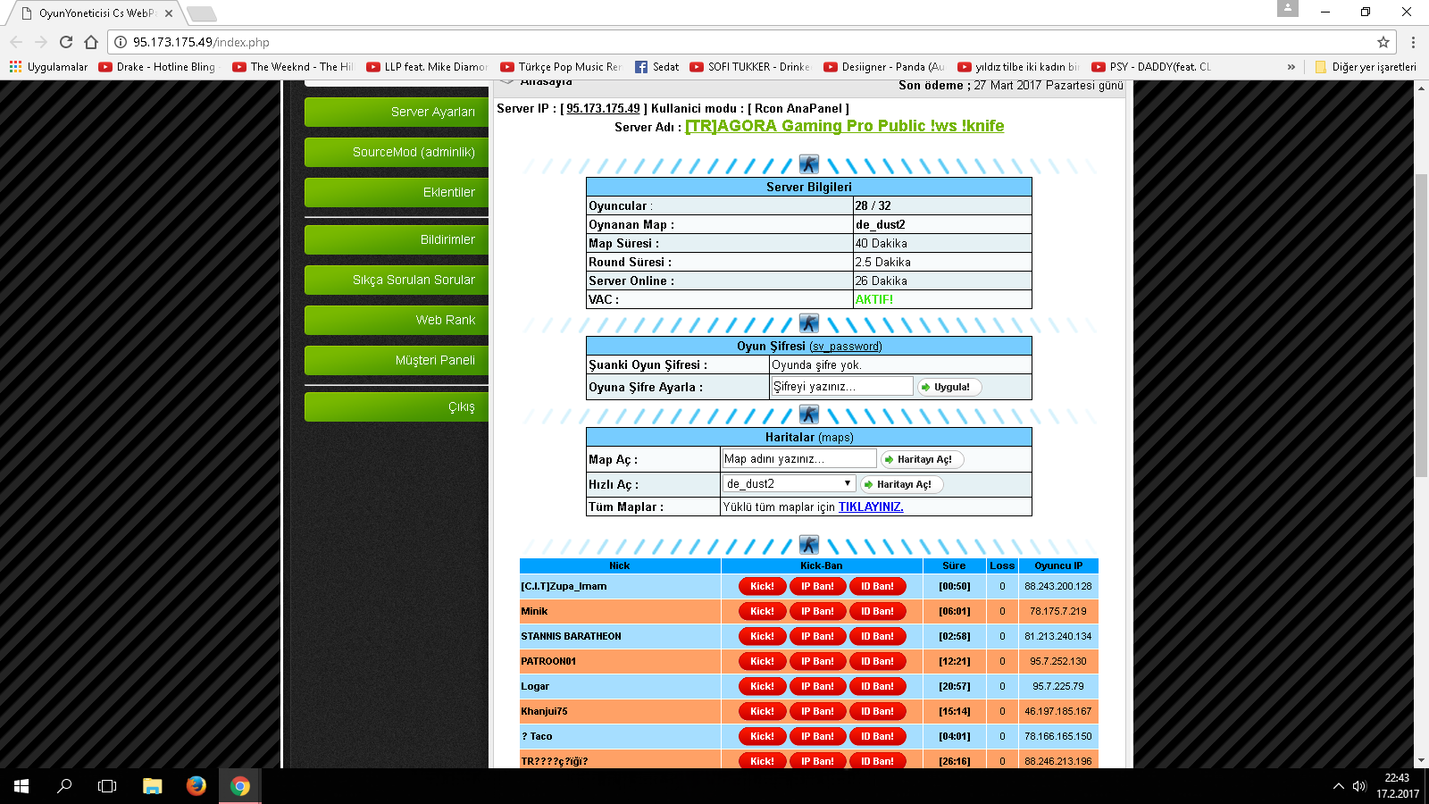Go to the browser home page icon

tap(91, 42)
